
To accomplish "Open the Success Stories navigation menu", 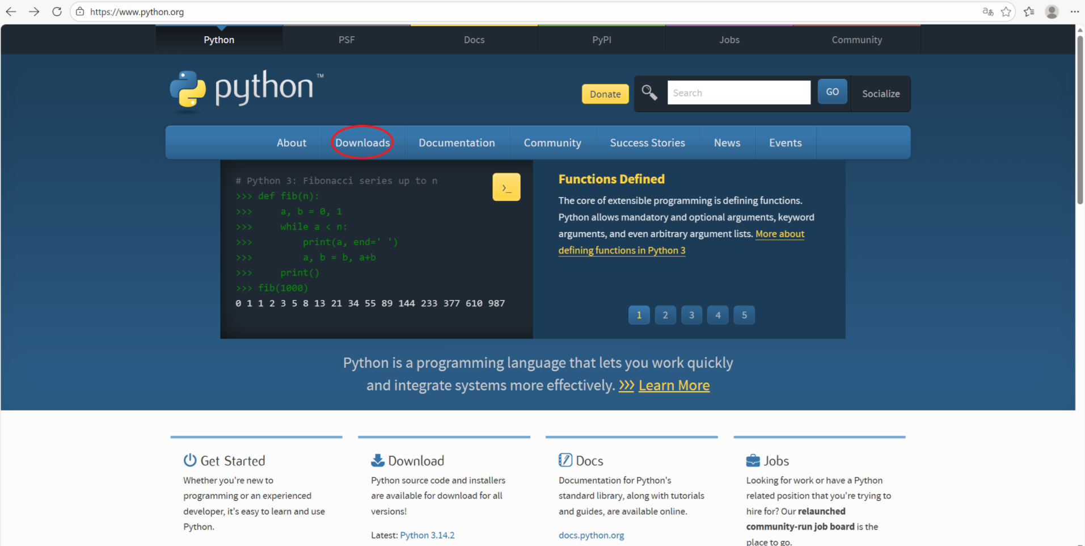I will coord(648,142).
